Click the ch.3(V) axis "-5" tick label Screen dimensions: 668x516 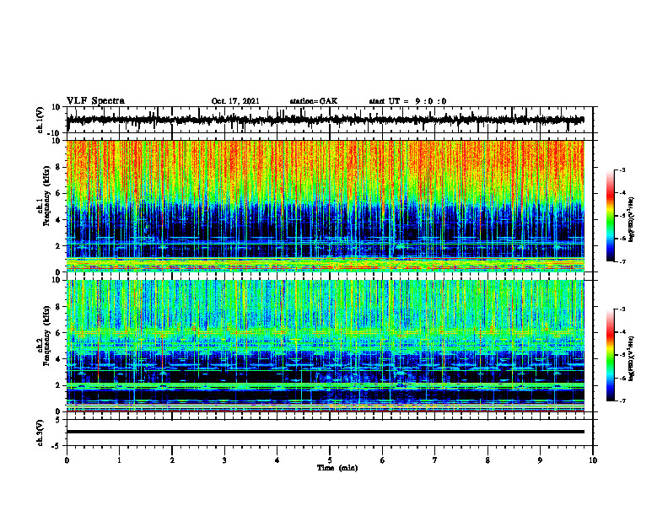(57, 446)
